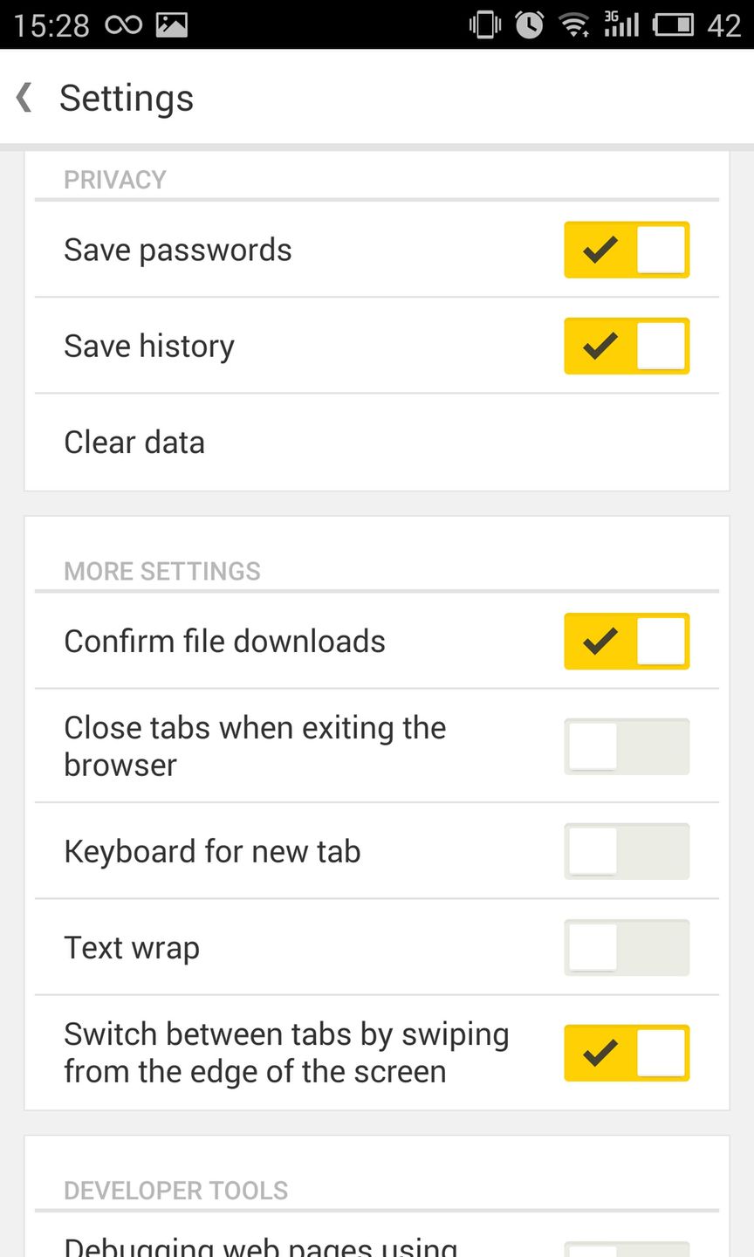This screenshot has height=1257, width=754.
Task: Tap the 3G network signal icon
Action: point(621,24)
